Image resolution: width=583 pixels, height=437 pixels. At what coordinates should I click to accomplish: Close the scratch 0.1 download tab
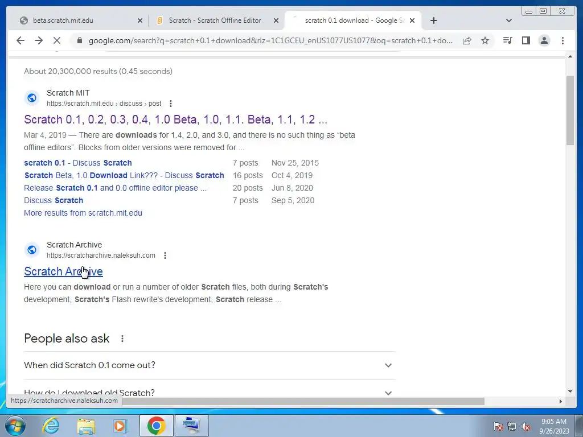pyautogui.click(x=412, y=20)
